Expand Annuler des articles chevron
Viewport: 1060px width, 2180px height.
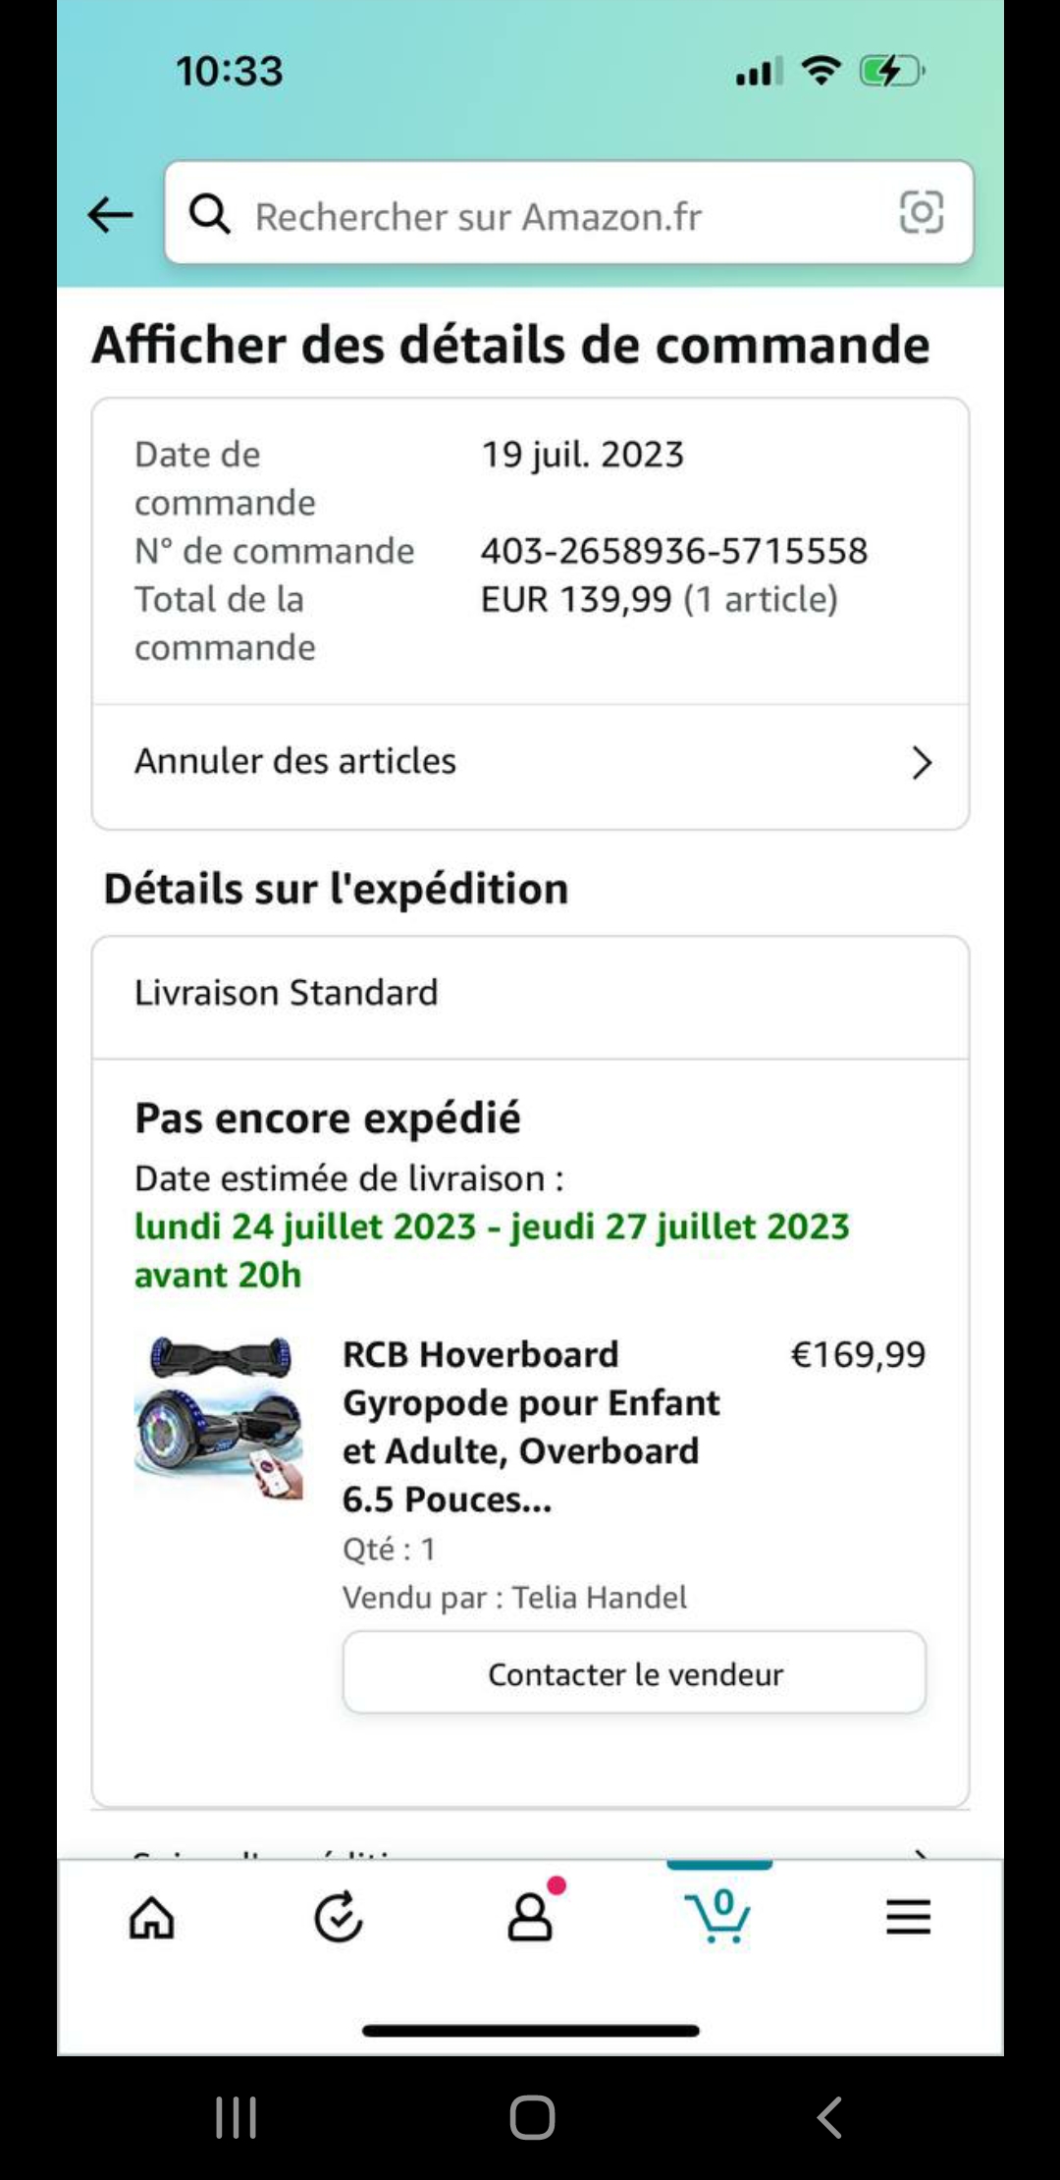click(x=921, y=763)
